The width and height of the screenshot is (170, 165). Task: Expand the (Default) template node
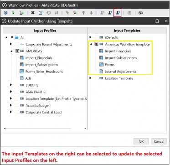click(91, 37)
